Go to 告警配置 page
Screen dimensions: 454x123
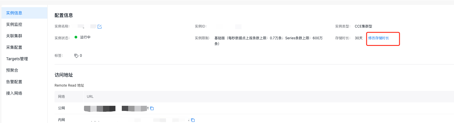[24, 82]
